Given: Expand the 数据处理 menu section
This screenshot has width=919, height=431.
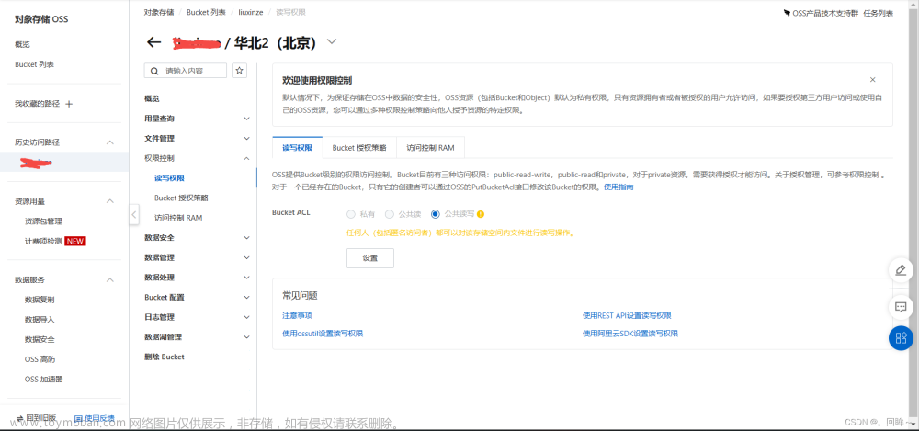Looking at the screenshot, I should (246, 278).
